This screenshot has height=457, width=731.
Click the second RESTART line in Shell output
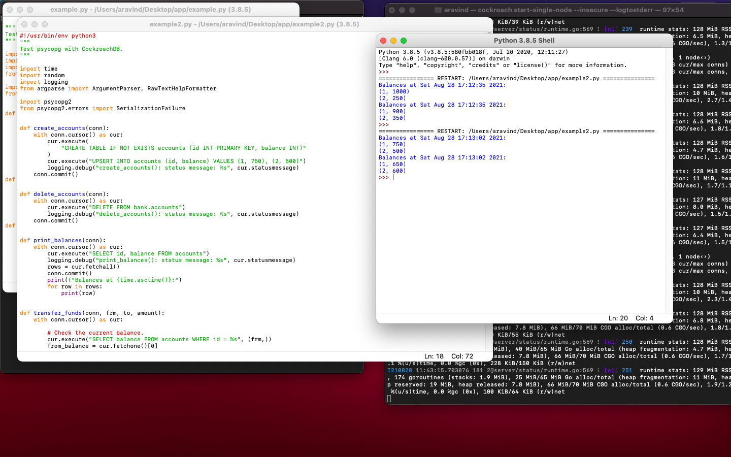[x=517, y=131]
